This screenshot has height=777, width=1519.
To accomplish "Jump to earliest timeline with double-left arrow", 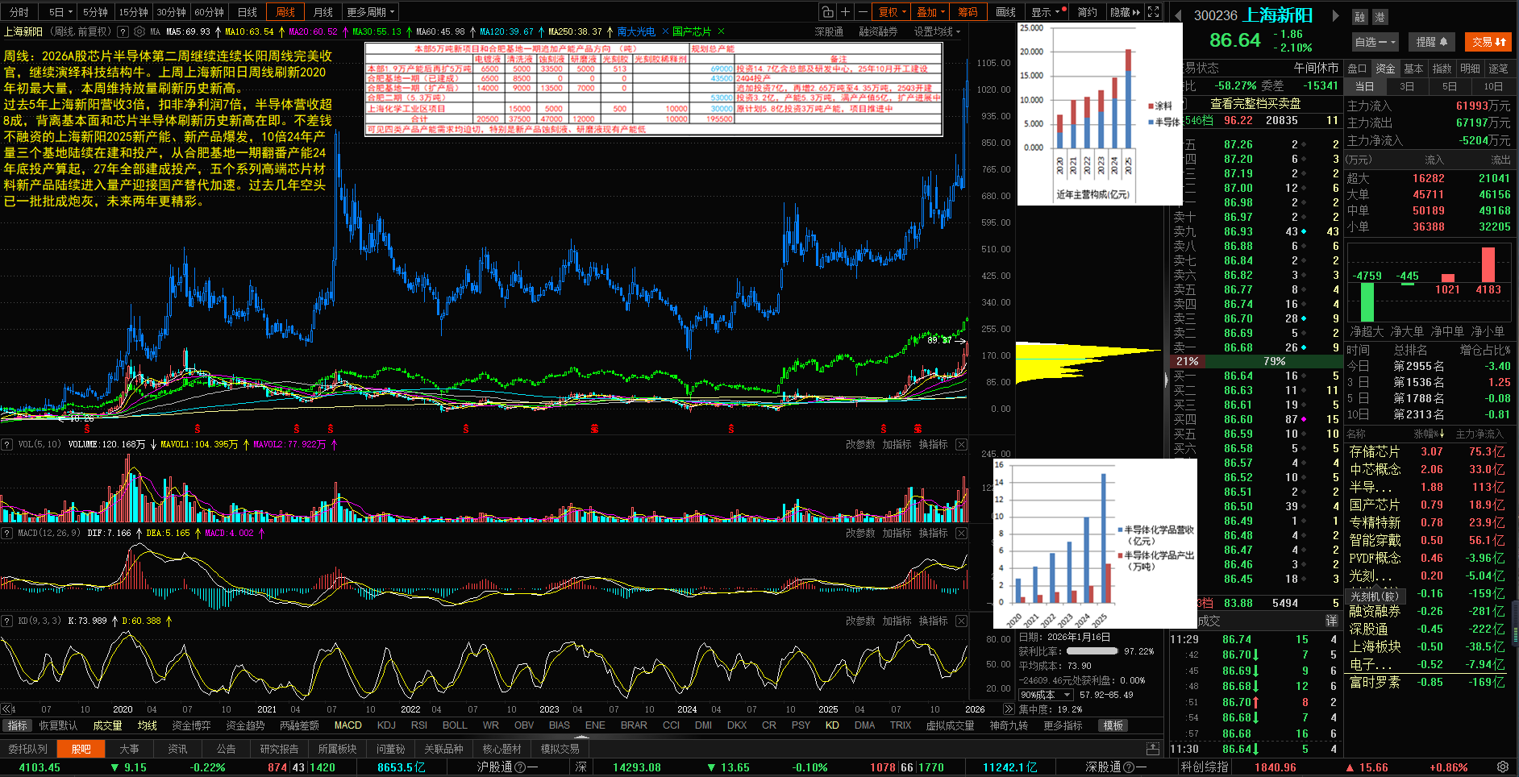I will coord(6,709).
